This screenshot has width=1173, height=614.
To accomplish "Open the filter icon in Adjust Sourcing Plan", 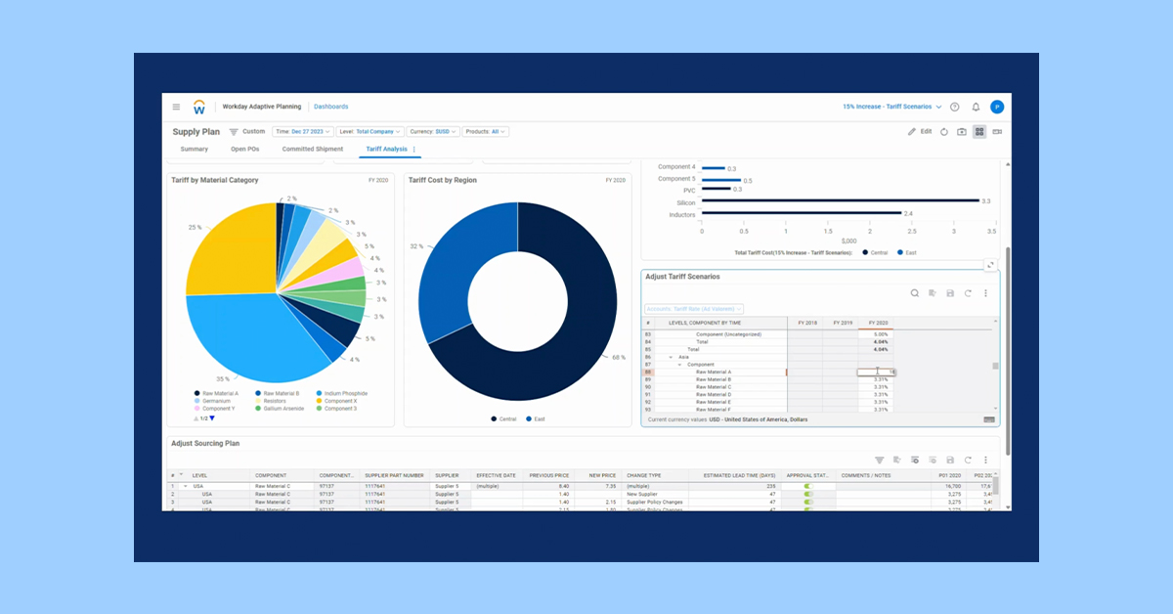I will tap(880, 460).
